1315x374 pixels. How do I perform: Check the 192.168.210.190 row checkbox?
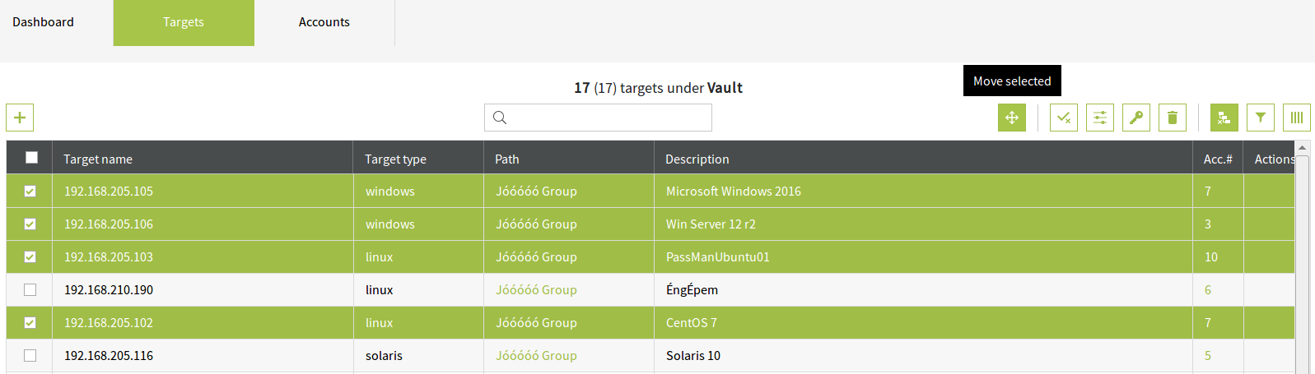(x=30, y=290)
